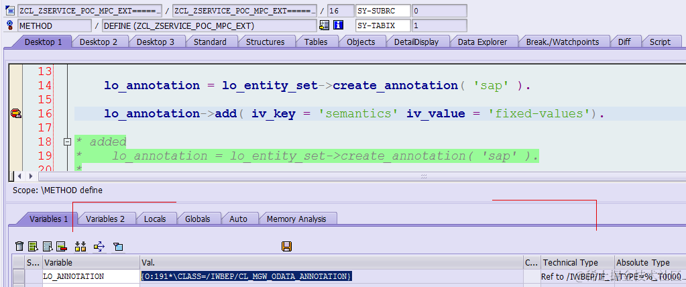
Task: Click the grey list icon with arrow
Action: pos(48,246)
